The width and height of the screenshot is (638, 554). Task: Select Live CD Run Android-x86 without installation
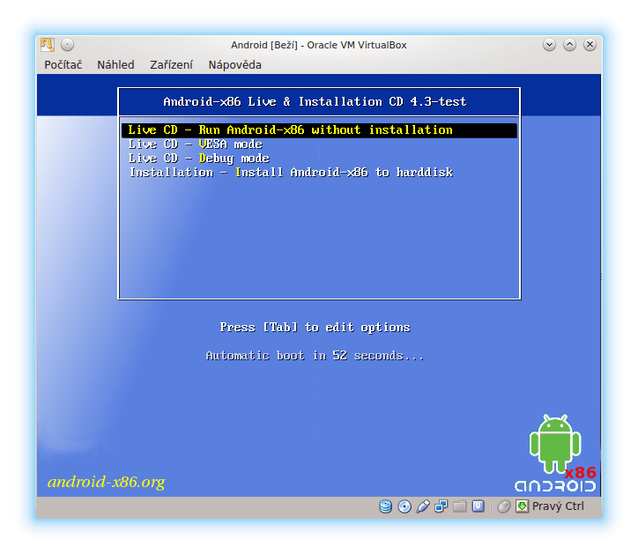319,130
